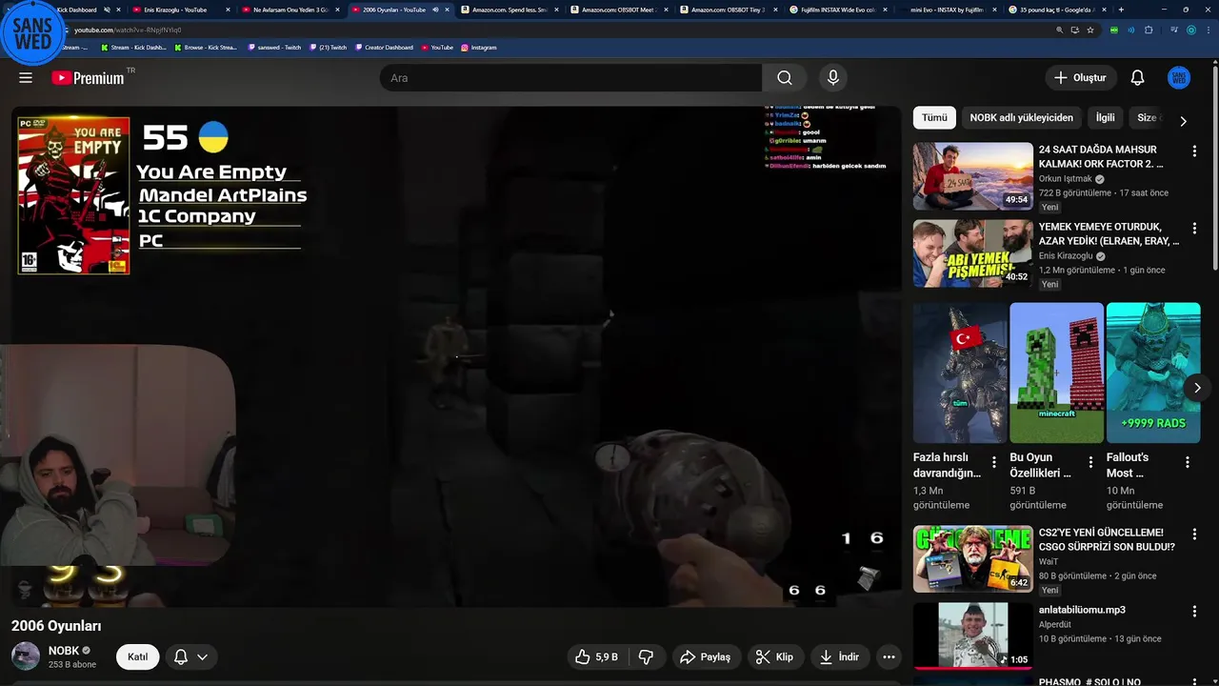
Task: Open Enis Kirazoglu channel name in sidebar
Action: point(1066,256)
